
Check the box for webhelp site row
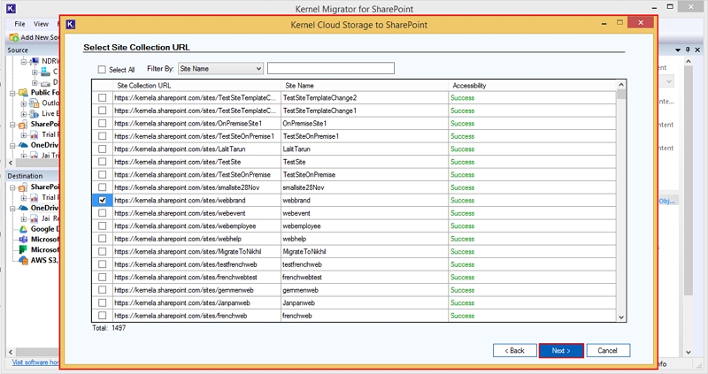(103, 239)
